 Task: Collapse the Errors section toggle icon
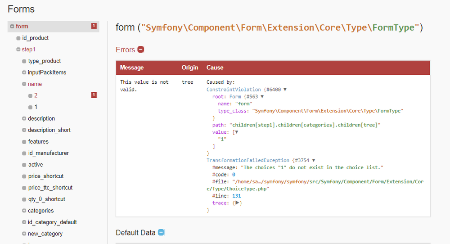140,50
